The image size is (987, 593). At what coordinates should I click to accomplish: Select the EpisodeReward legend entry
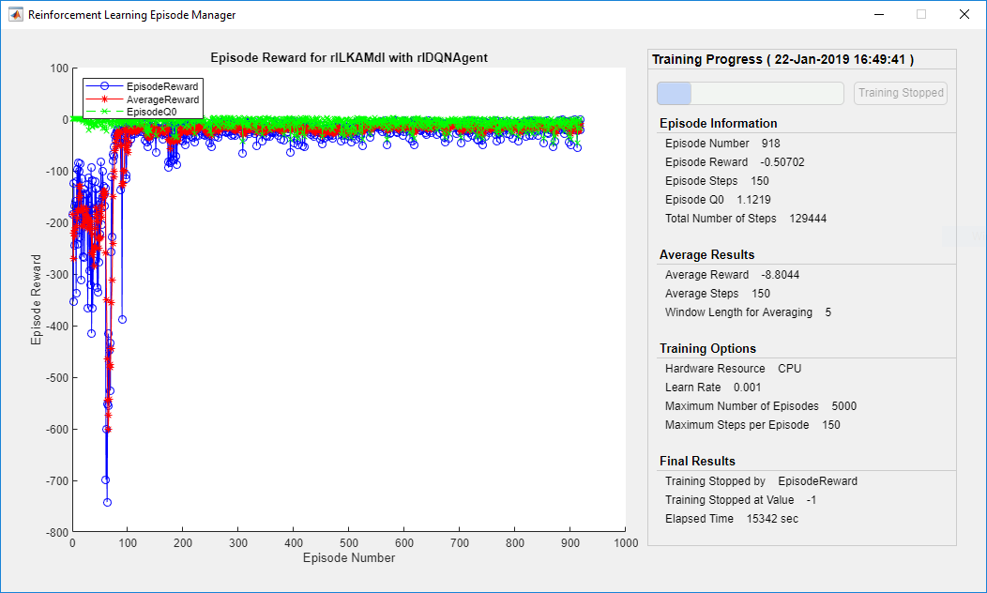tap(143, 86)
